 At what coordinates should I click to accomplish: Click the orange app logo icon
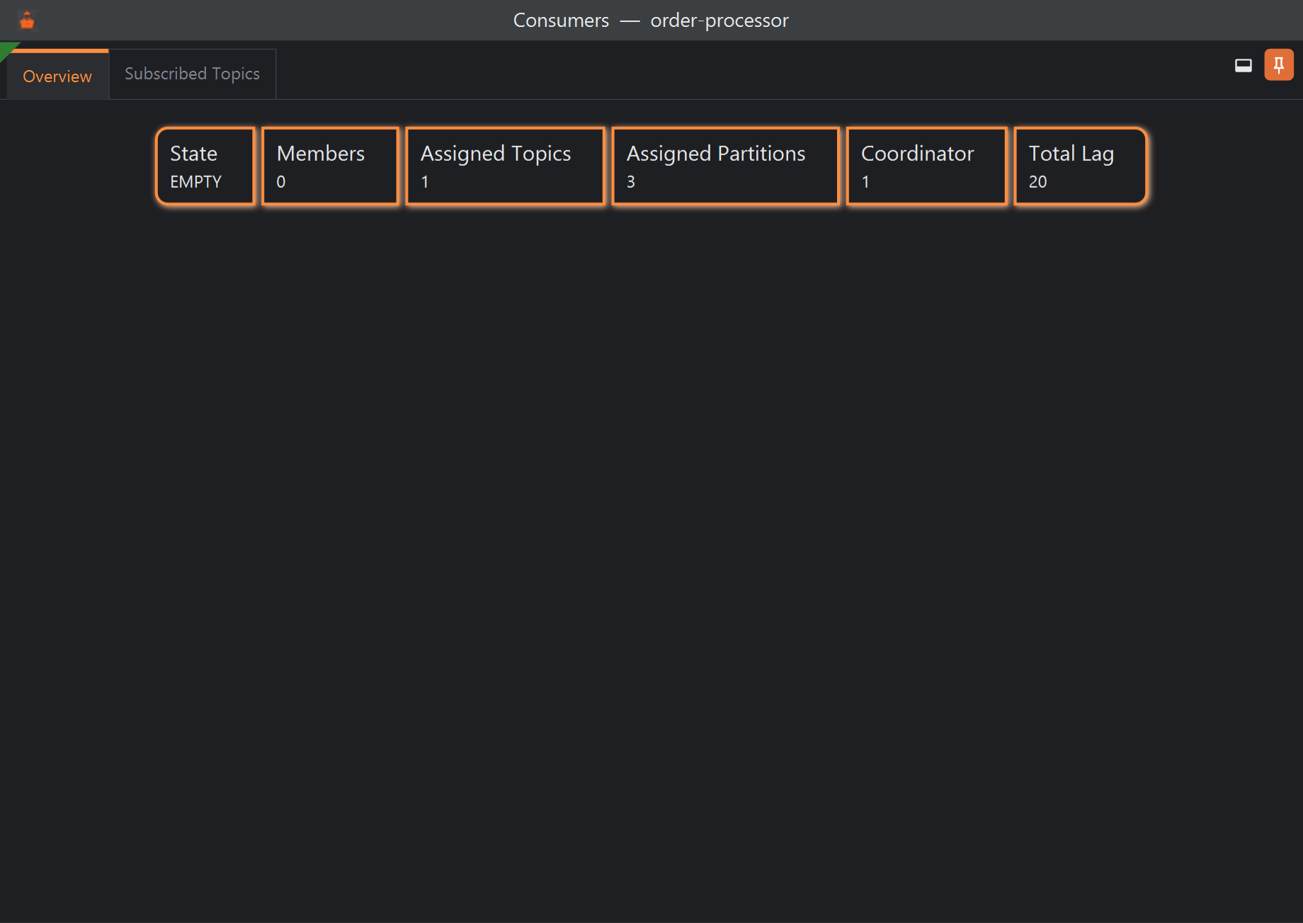[x=27, y=21]
